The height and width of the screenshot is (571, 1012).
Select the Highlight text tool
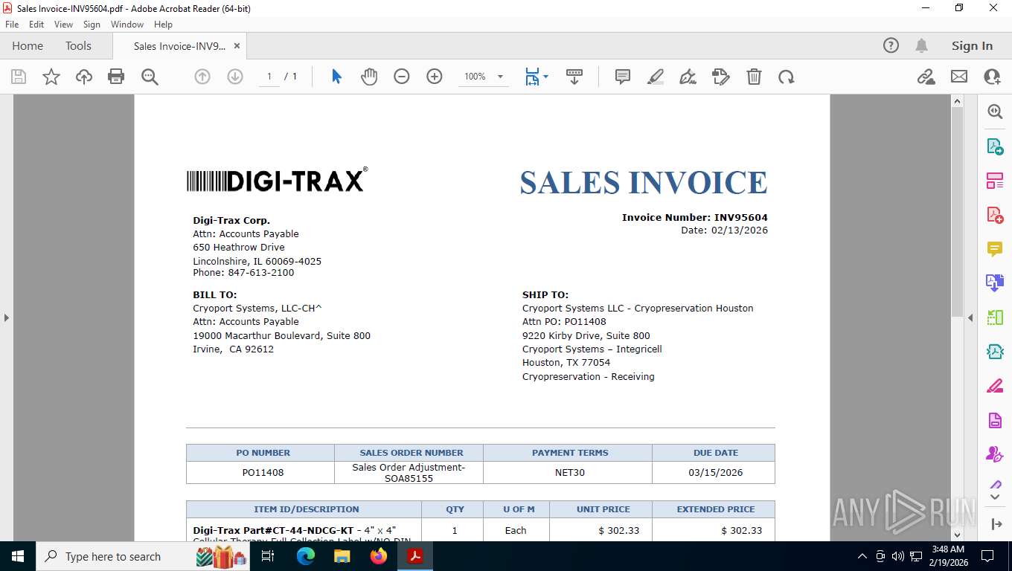tap(656, 77)
